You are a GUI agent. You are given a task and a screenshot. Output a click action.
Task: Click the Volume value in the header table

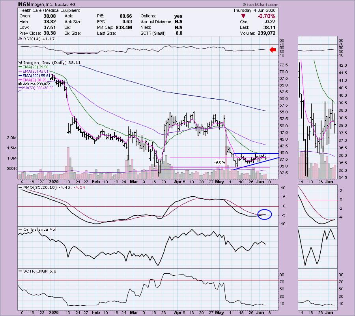pos(267,33)
